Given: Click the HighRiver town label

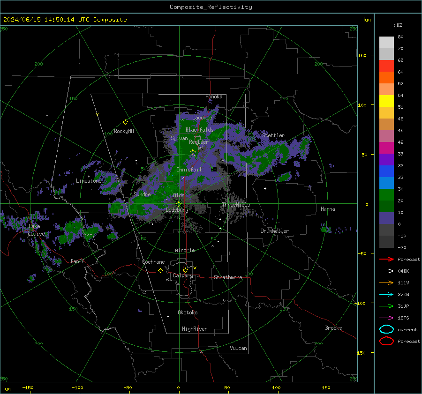Looking at the screenshot, I should 195,329.
